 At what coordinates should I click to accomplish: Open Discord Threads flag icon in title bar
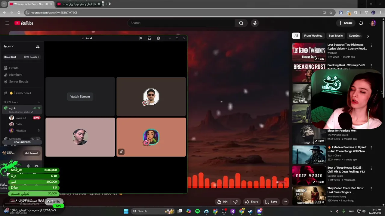[x=141, y=38]
